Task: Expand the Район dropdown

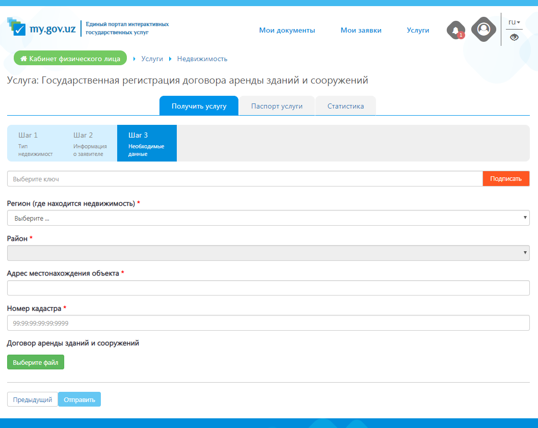Action: point(268,253)
